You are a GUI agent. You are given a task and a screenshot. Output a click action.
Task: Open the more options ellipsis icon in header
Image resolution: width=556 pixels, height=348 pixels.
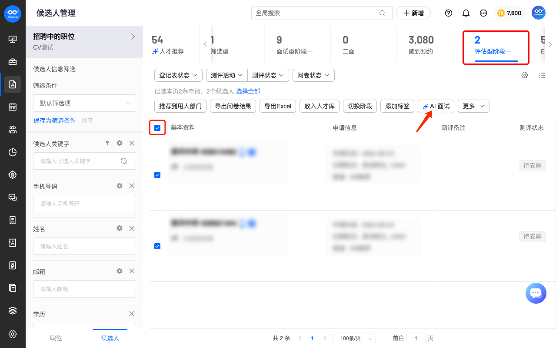483,13
